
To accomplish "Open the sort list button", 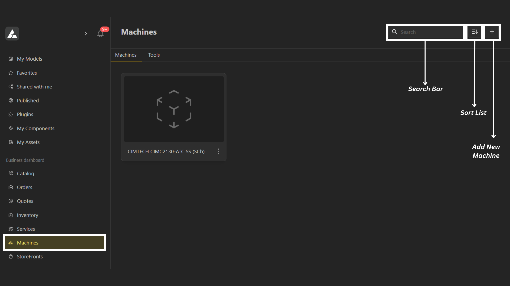I will tap(475, 32).
